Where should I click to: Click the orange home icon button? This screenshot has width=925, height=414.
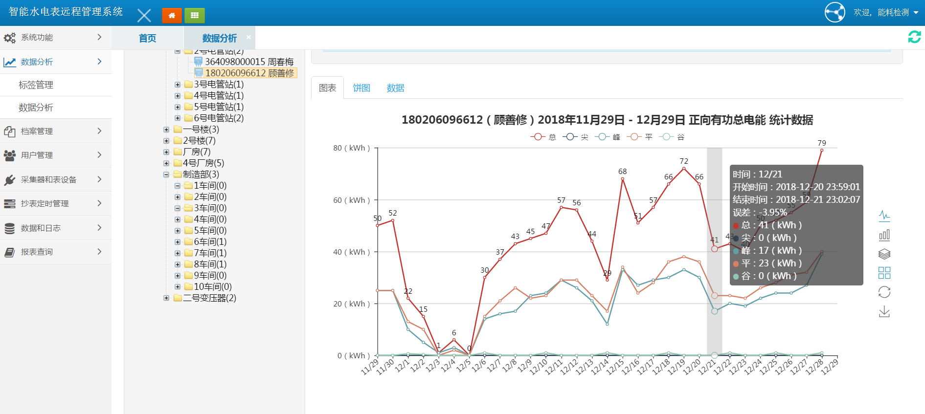172,16
